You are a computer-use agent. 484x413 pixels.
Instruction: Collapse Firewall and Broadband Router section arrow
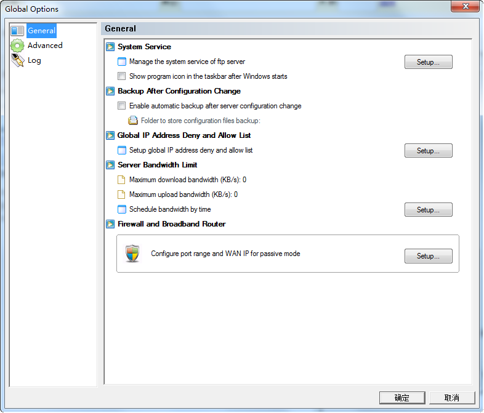pos(110,224)
